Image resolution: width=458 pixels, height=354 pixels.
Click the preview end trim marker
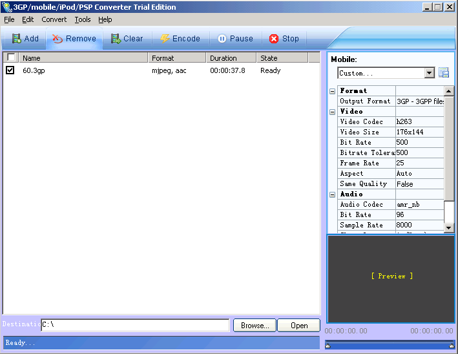(x=452, y=346)
